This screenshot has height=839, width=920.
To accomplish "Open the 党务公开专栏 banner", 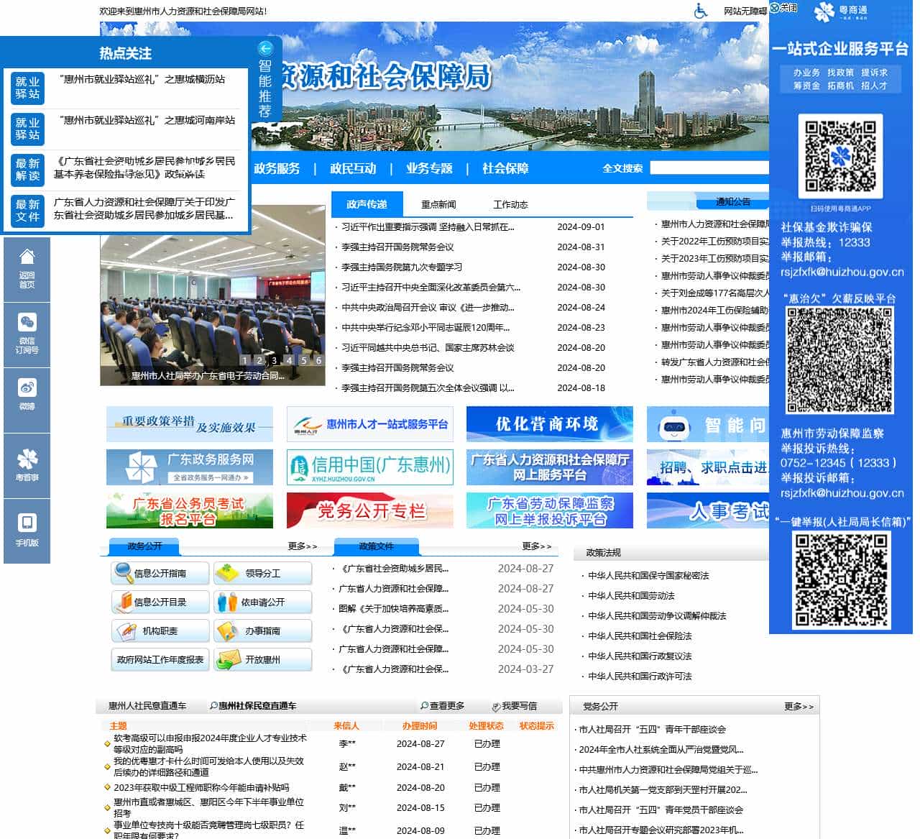I will (370, 510).
